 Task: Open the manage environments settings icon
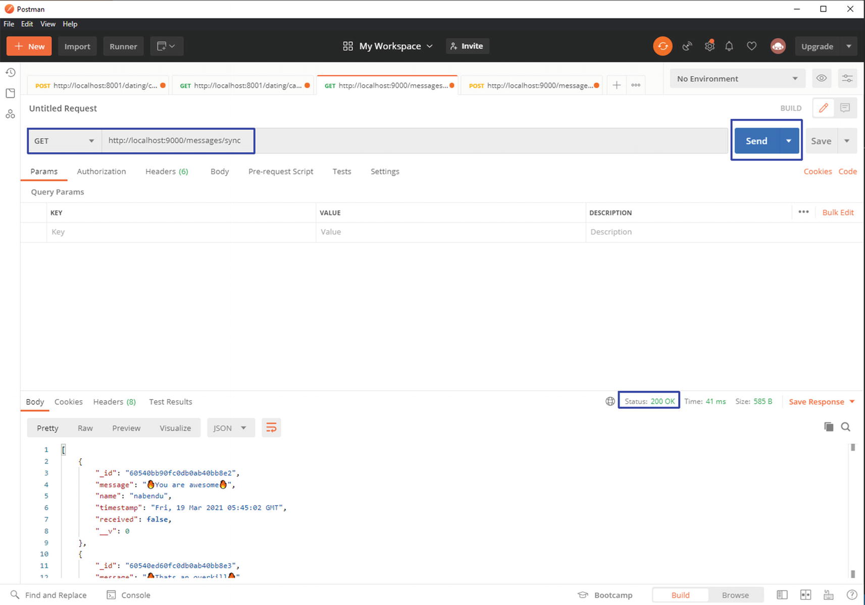pos(847,78)
